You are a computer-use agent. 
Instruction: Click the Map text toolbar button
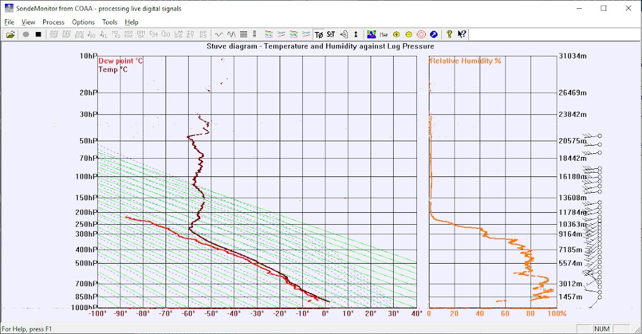[384, 35]
